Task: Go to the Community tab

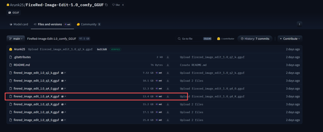Action: point(89,24)
